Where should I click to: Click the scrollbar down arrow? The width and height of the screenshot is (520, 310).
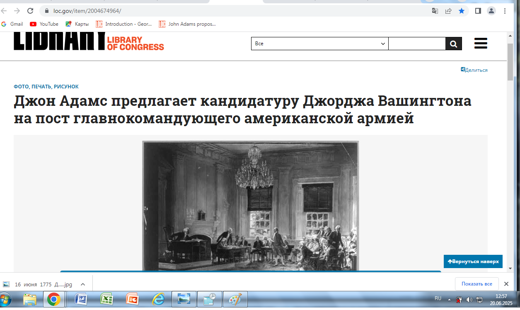pyautogui.click(x=510, y=269)
